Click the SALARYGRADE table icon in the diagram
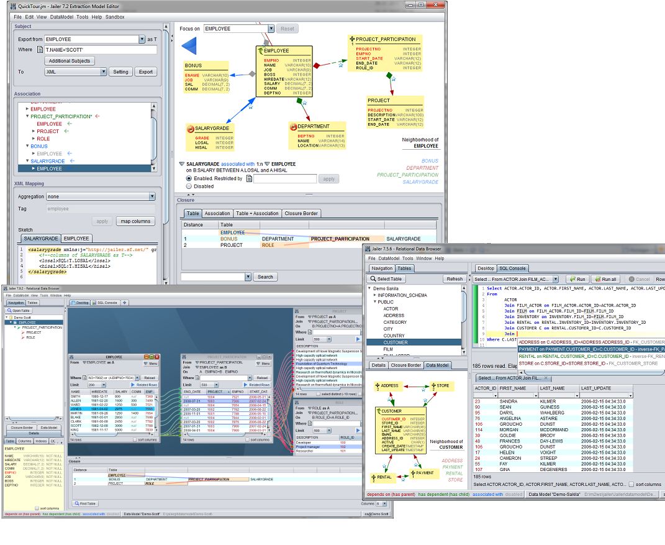 coord(191,128)
